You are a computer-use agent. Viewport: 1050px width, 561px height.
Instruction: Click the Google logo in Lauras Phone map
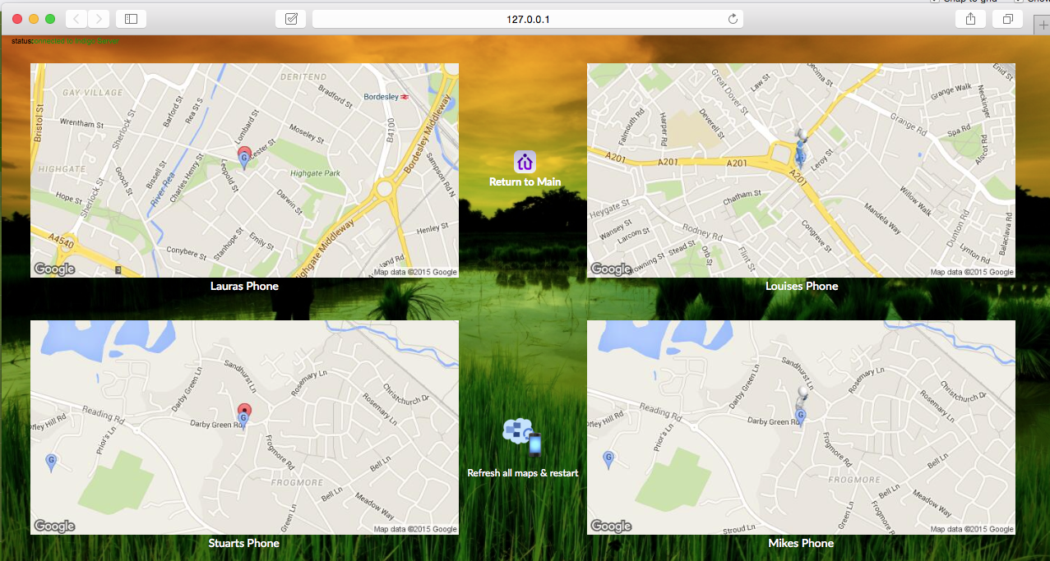tap(54, 269)
